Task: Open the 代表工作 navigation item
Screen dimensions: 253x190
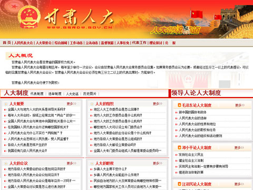Action: point(139,43)
